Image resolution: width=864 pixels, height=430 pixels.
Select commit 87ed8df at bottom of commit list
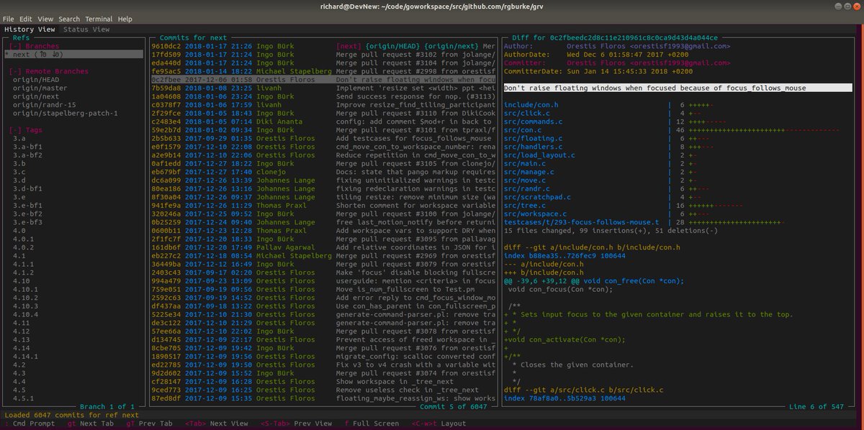(323, 398)
